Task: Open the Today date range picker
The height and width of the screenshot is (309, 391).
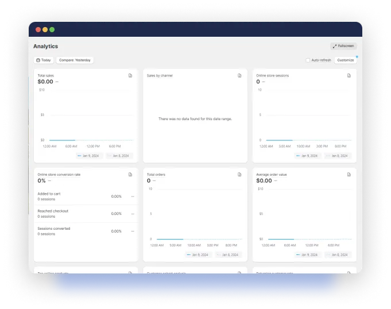Action: (x=44, y=60)
